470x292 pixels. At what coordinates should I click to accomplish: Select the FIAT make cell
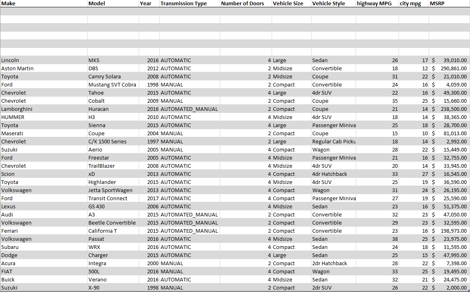pos(44,271)
